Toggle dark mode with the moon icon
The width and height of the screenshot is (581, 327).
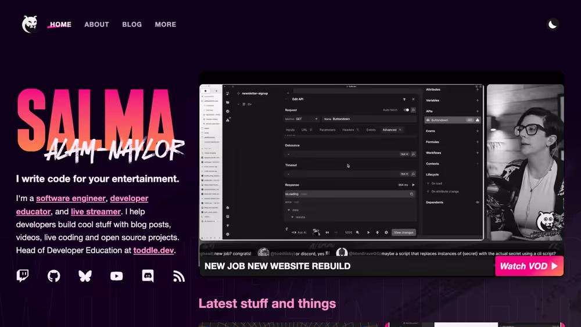click(553, 24)
